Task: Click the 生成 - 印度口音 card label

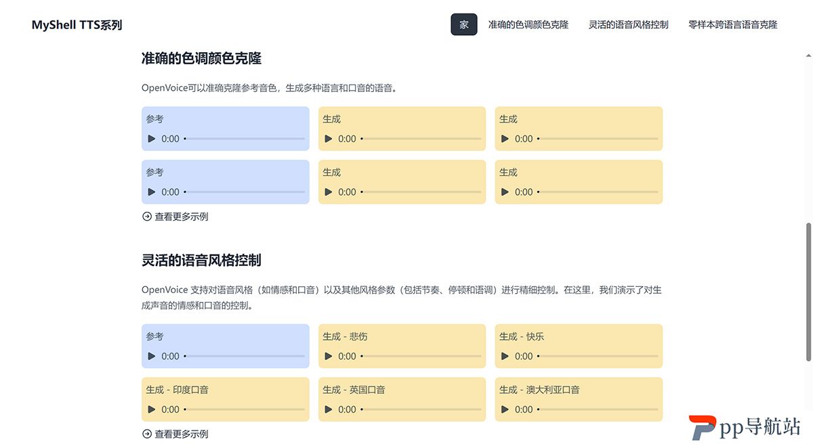Action: point(177,390)
